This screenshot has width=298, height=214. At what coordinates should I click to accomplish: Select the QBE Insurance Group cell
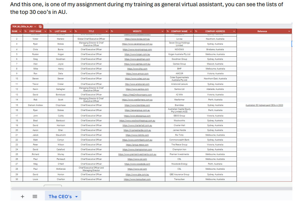[179, 174]
